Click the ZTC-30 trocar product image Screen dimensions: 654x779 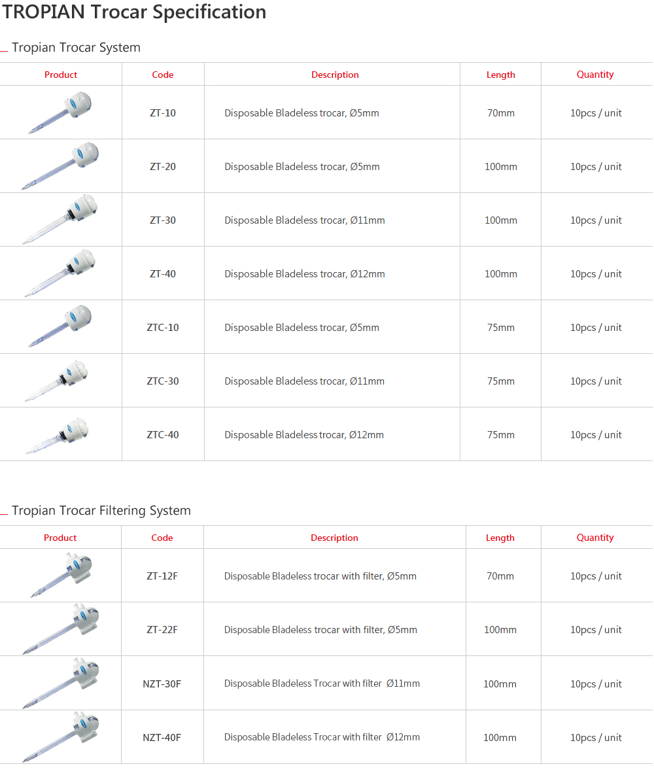click(x=57, y=381)
